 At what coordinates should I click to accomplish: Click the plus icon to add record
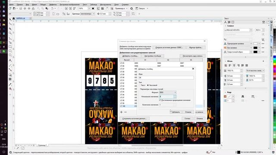(x=121, y=112)
